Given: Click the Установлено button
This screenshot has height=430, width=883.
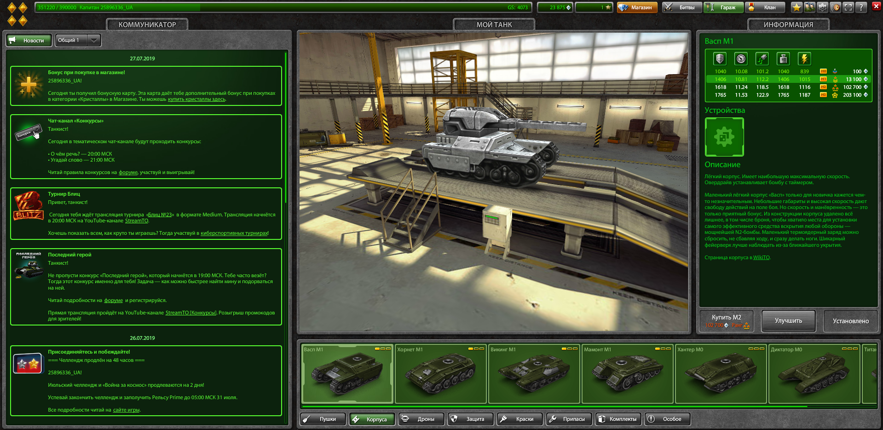Looking at the screenshot, I should 851,321.
